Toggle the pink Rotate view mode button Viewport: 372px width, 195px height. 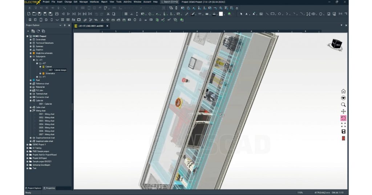point(343,118)
